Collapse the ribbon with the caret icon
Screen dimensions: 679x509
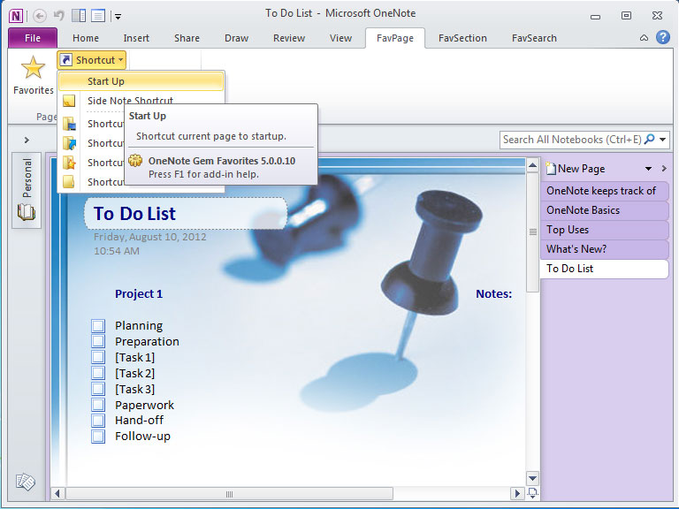point(644,38)
